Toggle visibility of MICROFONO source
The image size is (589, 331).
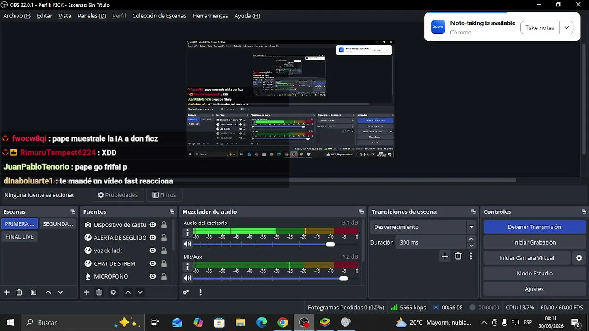coord(152,276)
